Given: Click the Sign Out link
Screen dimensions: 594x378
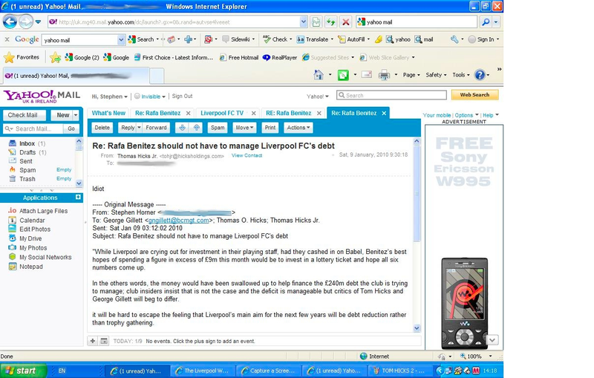Looking at the screenshot, I should tap(182, 97).
